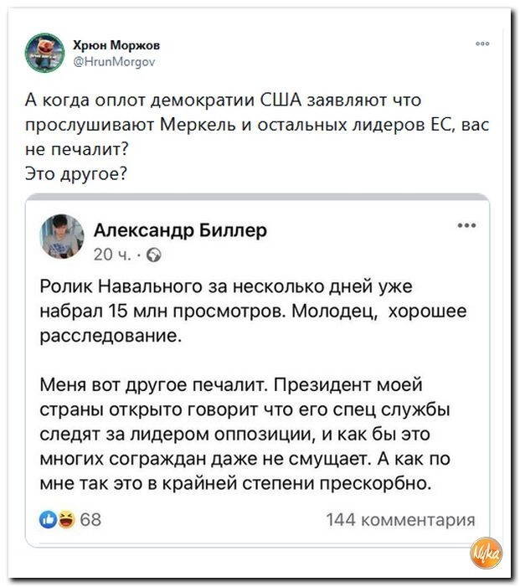Open the Хрюн Моржов display name
Screen dimensions: 520x587
116,45
